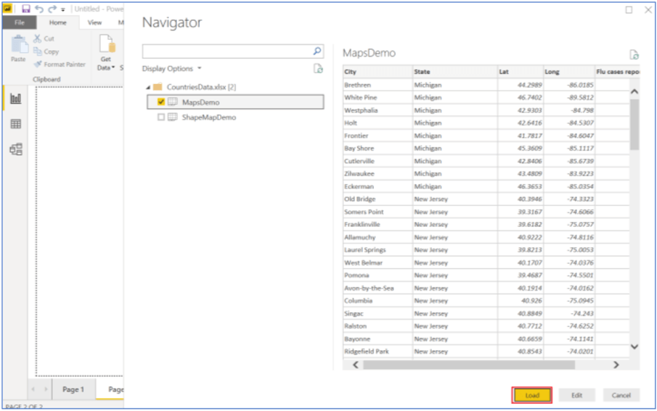Image resolution: width=657 pixels, height=411 pixels.
Task: Click the Westphalia city cell
Action: [x=378, y=110]
